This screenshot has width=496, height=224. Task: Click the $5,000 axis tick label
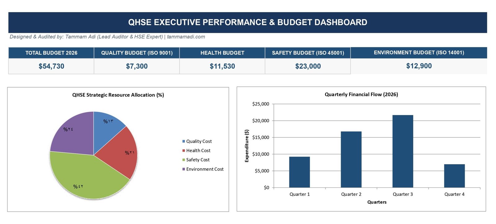pyautogui.click(x=262, y=171)
